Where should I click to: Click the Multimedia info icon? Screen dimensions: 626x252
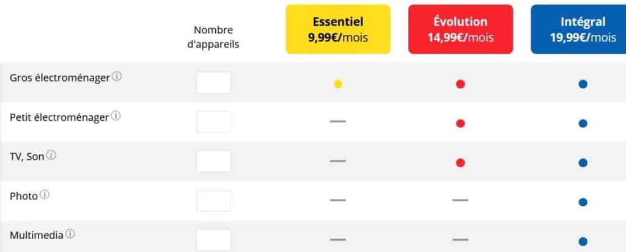pos(70,234)
